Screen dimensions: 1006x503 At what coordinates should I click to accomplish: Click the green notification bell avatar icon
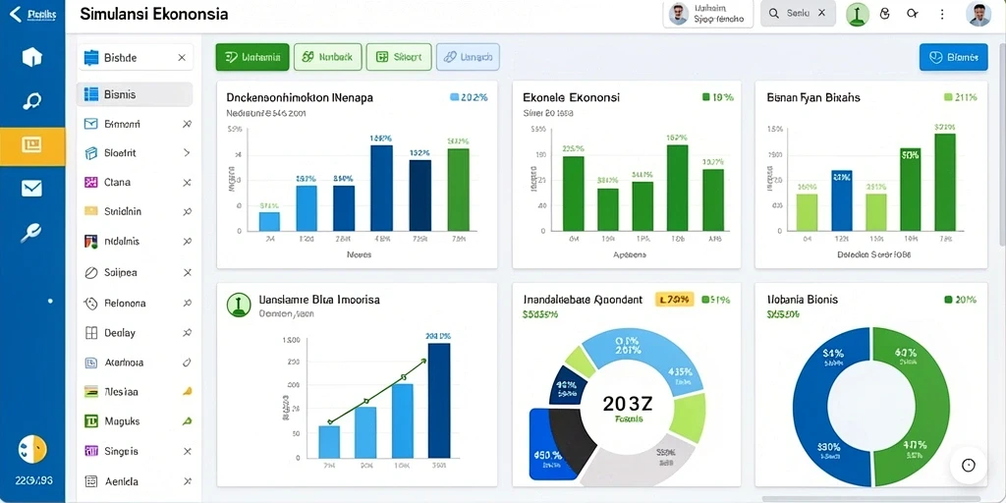click(x=857, y=14)
